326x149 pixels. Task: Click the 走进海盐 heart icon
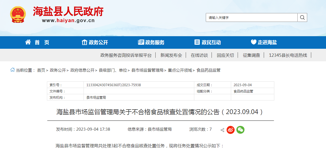[254, 42]
